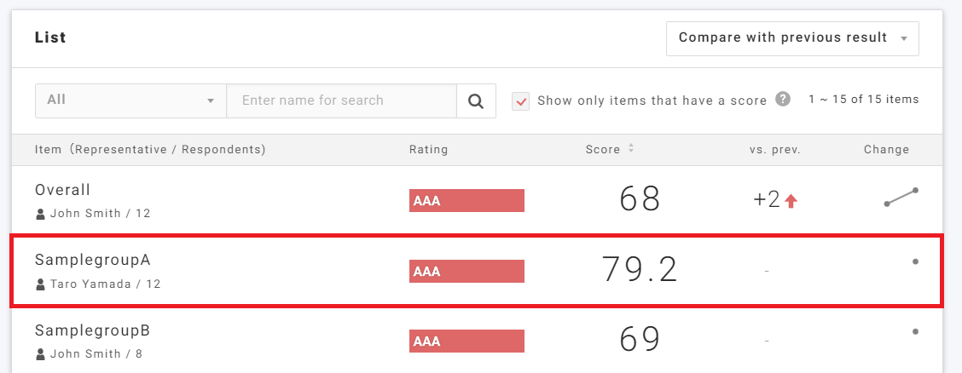Click the SamplegroupA change dot
Image resolution: width=962 pixels, height=373 pixels.
tap(915, 262)
